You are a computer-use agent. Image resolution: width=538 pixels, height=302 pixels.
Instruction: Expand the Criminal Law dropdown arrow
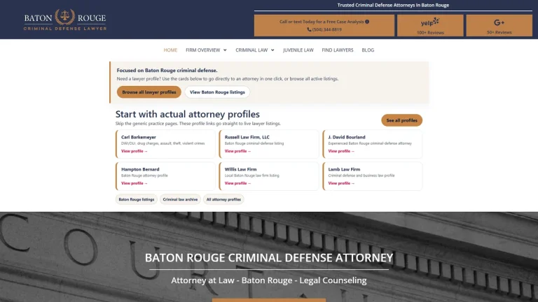pos(273,50)
